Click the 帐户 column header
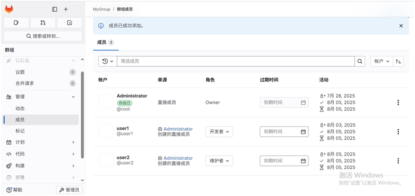Screen dimensions: 415x196 (x=103, y=80)
